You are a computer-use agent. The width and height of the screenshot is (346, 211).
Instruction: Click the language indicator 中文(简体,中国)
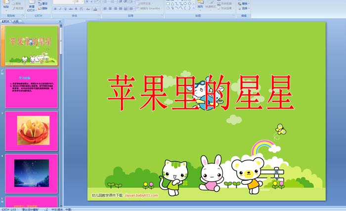[61, 210]
